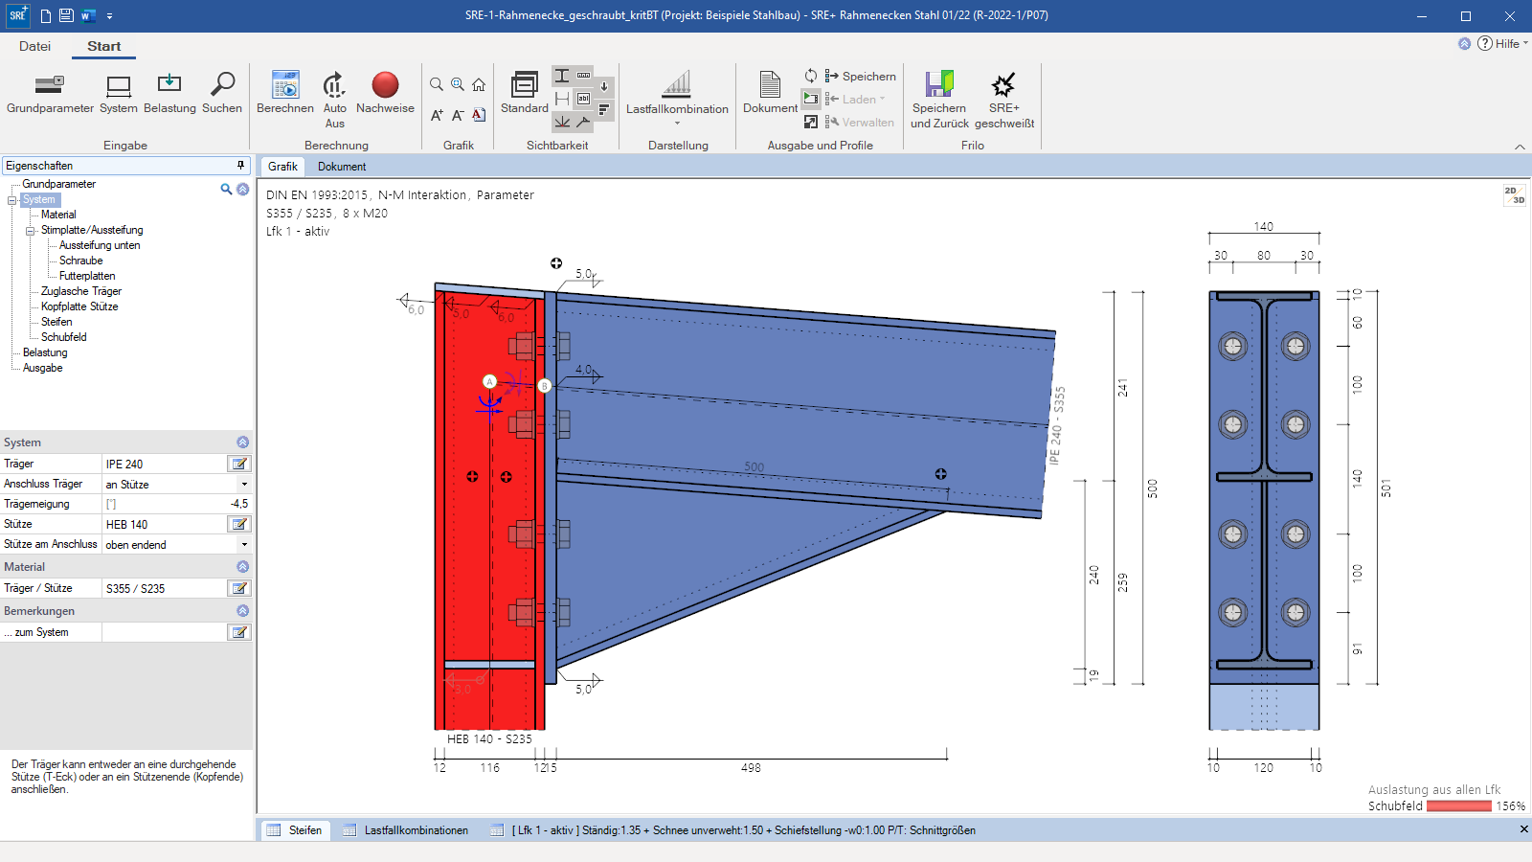1532x862 pixels.
Task: Open the Träger IPE 240 edit icon
Action: pyautogui.click(x=239, y=464)
